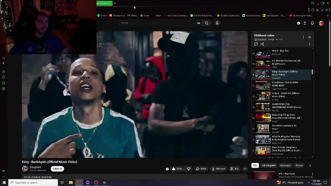This screenshot has height=186, width=331.
Task: Play Tarantella napoletana 10 hours item
Action: pyautogui.click(x=282, y=129)
